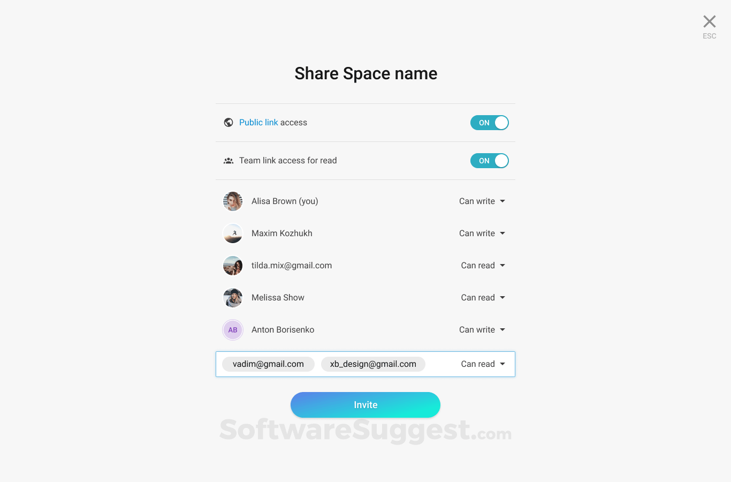731x482 pixels.
Task: Click the AB initials avatar
Action: pos(233,330)
